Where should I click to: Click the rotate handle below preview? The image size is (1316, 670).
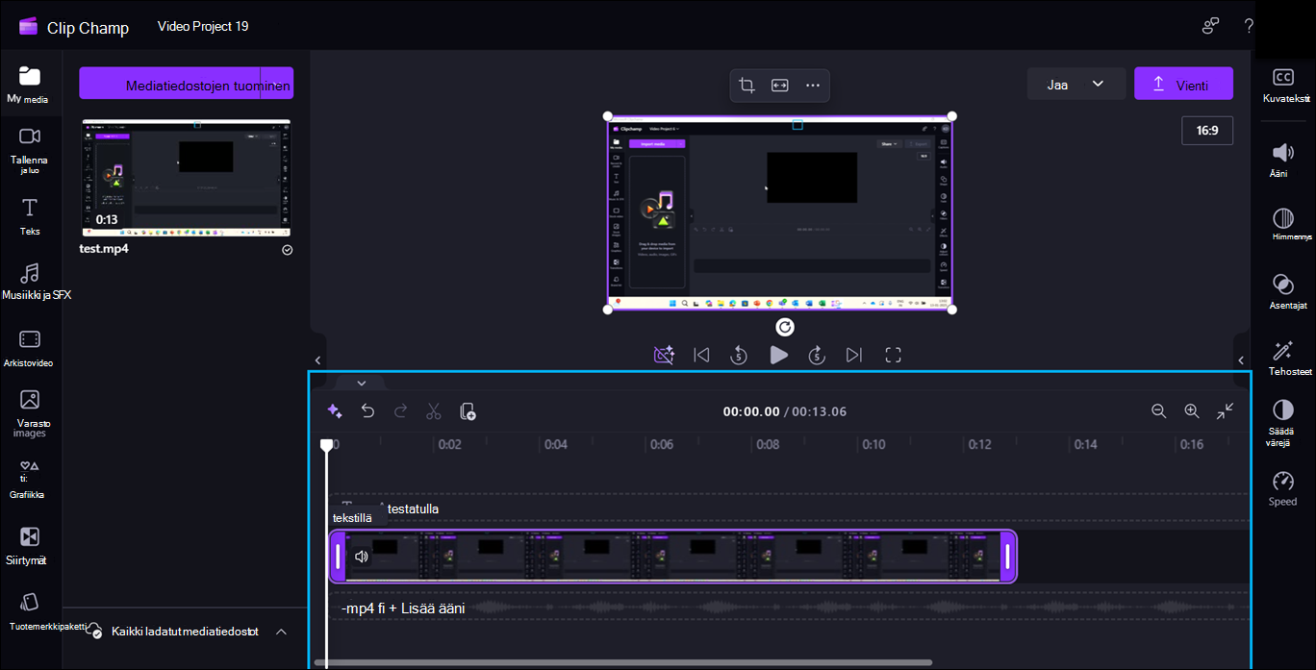(785, 328)
